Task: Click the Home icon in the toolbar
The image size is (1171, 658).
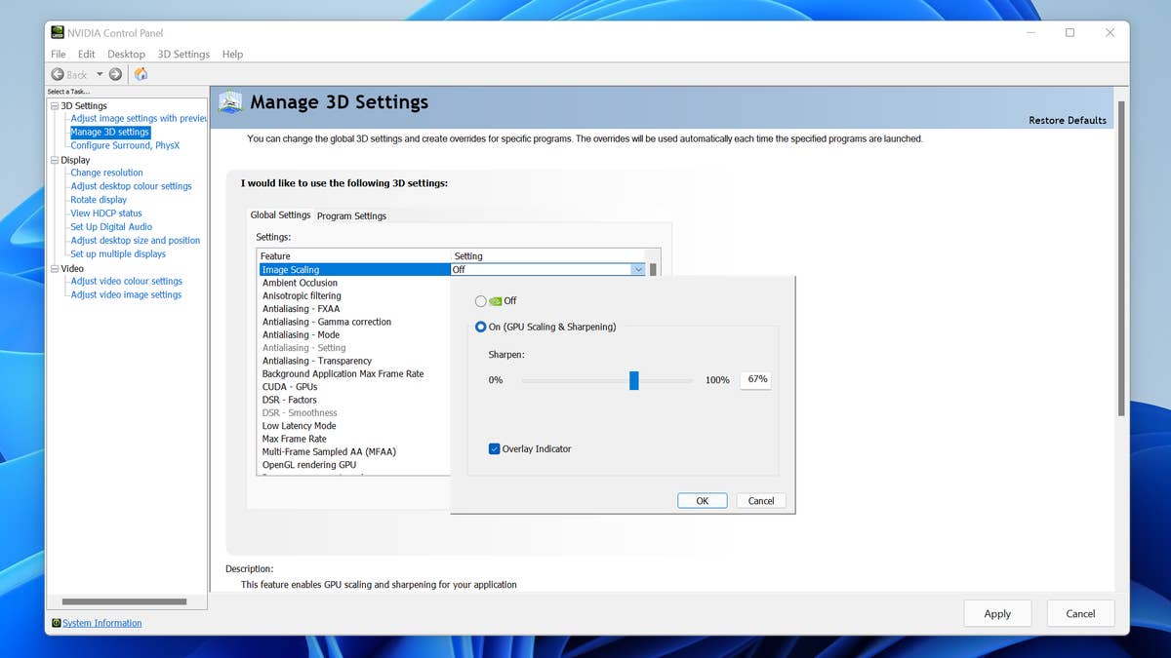Action: click(x=140, y=74)
